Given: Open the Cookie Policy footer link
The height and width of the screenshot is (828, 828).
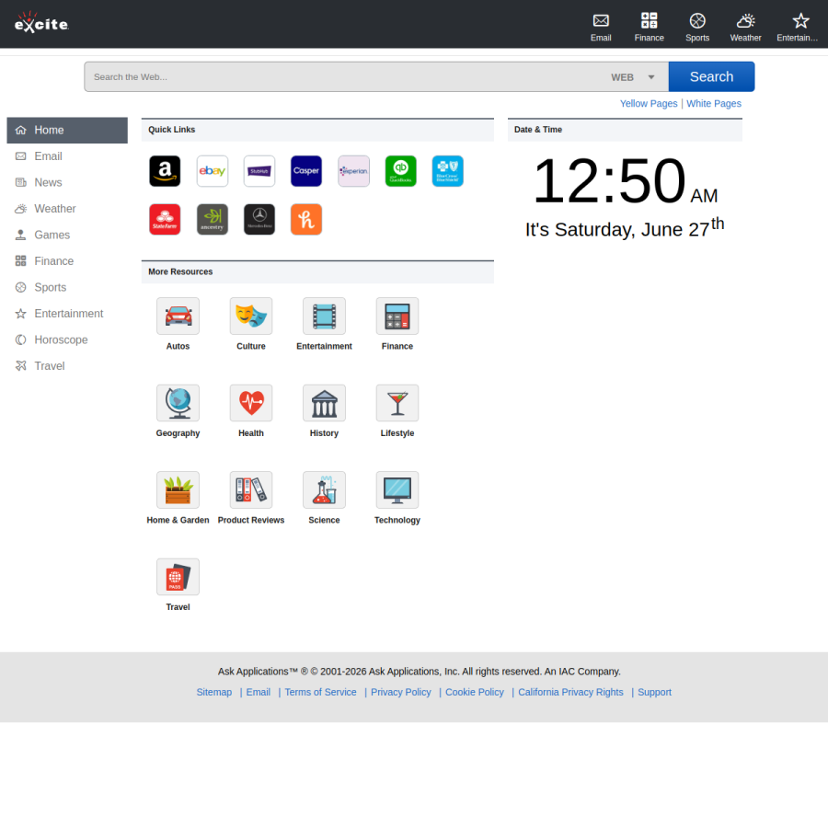Looking at the screenshot, I should click(x=474, y=692).
